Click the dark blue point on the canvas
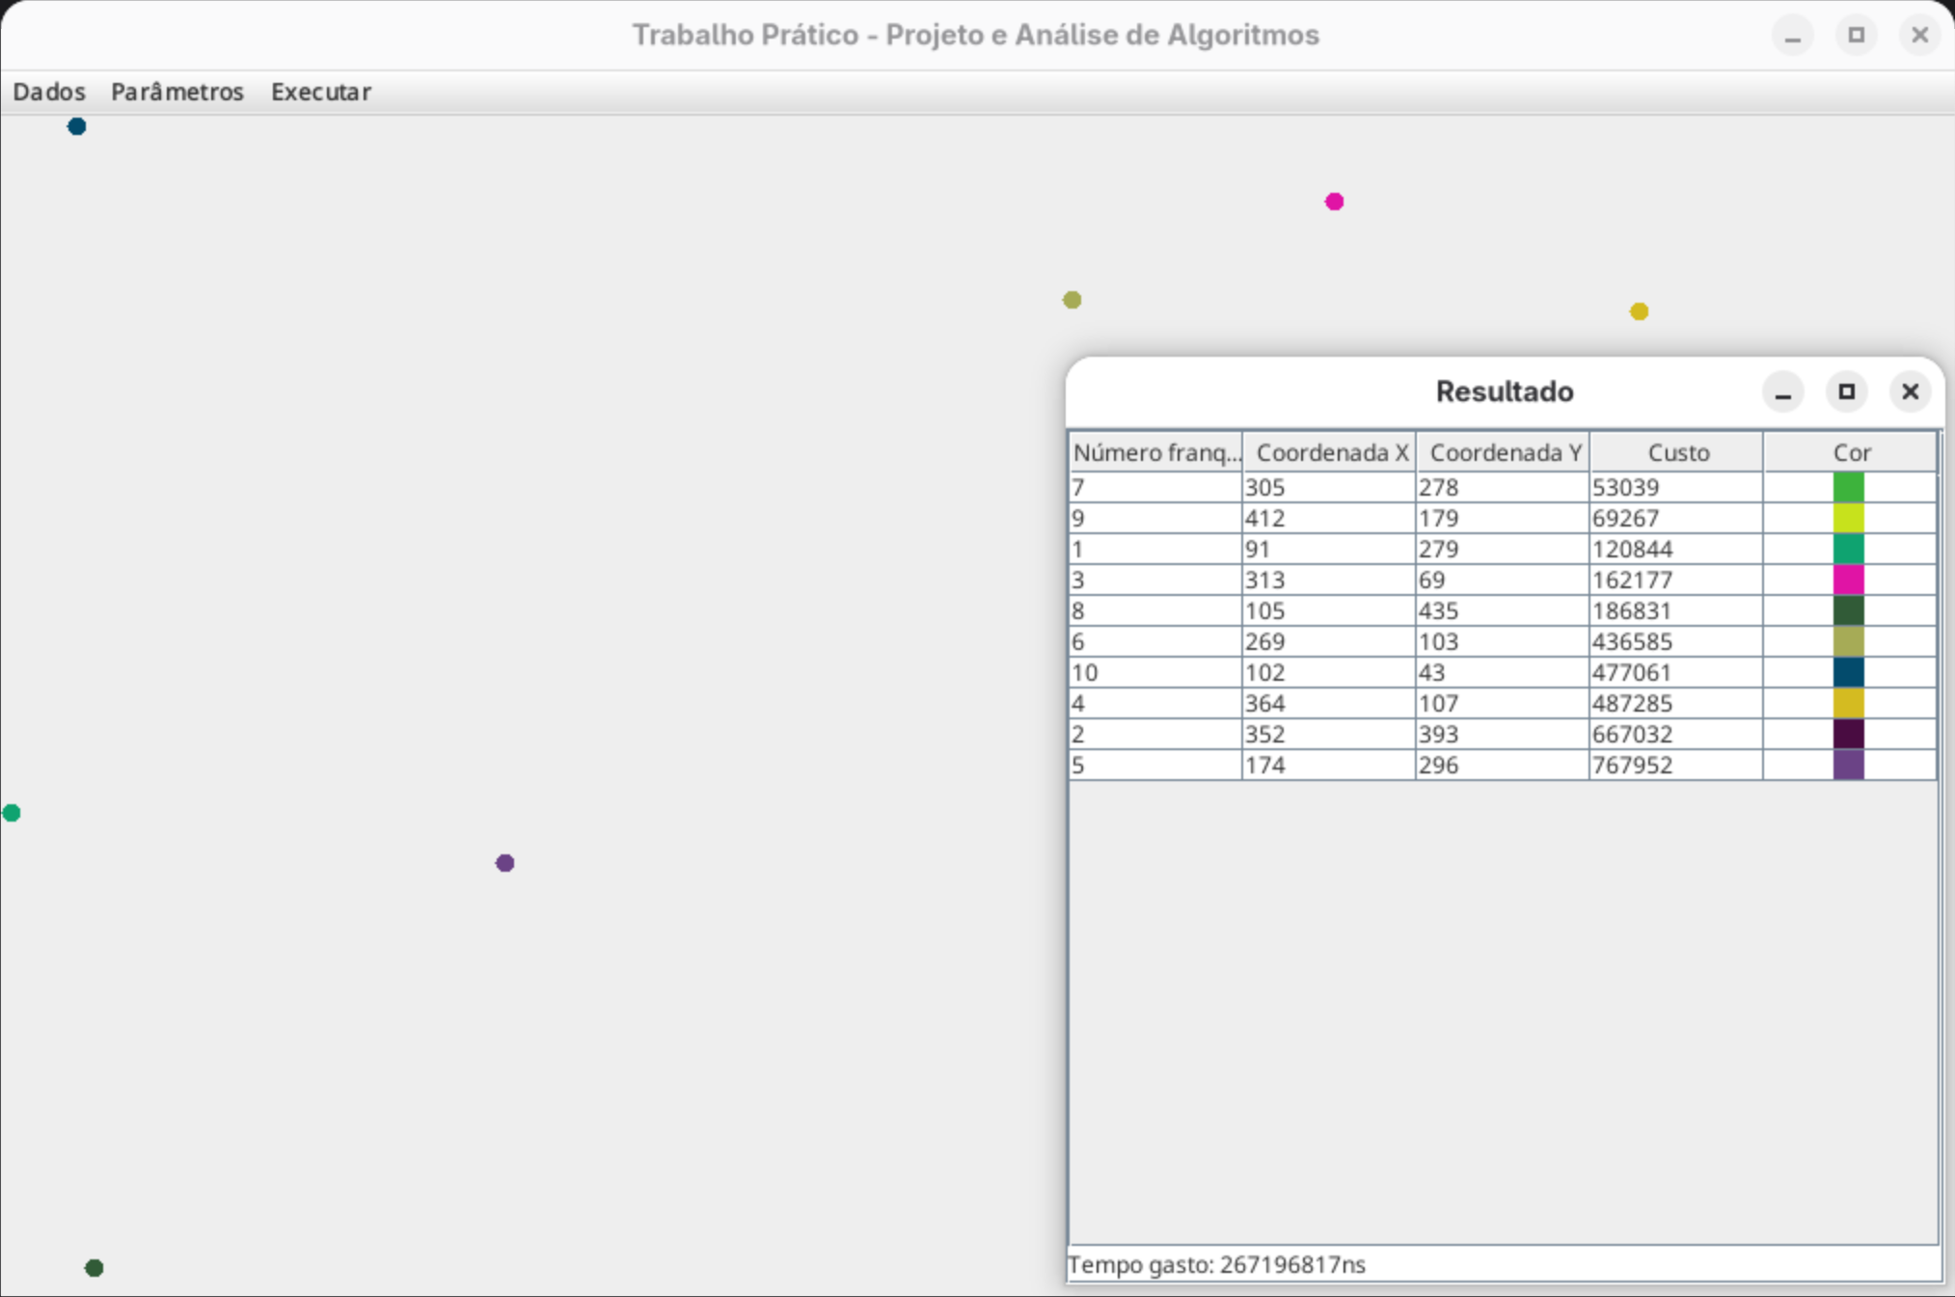Screen dimensions: 1955x1297 (77, 126)
